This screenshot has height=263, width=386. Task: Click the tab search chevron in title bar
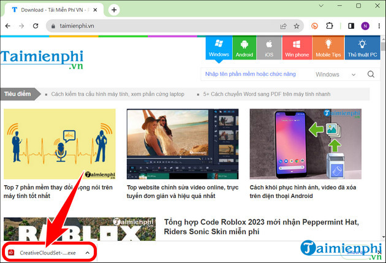pyautogui.click(x=321, y=6)
